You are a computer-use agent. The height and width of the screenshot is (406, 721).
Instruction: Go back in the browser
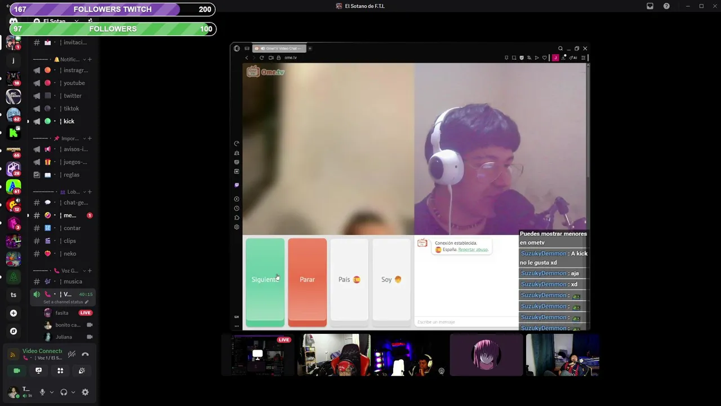coord(246,58)
